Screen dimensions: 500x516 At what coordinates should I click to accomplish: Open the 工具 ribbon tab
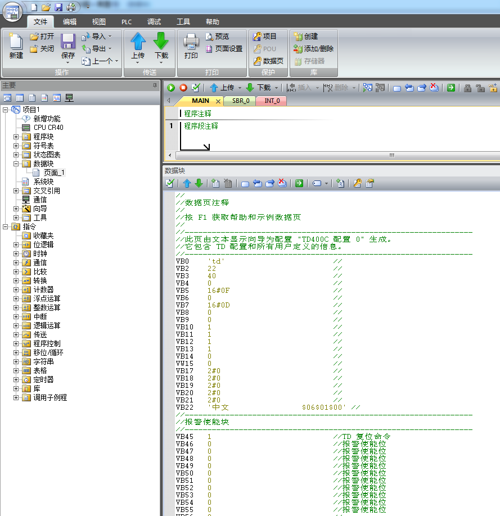183,22
